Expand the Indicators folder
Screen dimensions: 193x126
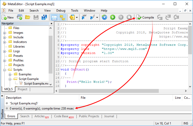(x=4, y=42)
